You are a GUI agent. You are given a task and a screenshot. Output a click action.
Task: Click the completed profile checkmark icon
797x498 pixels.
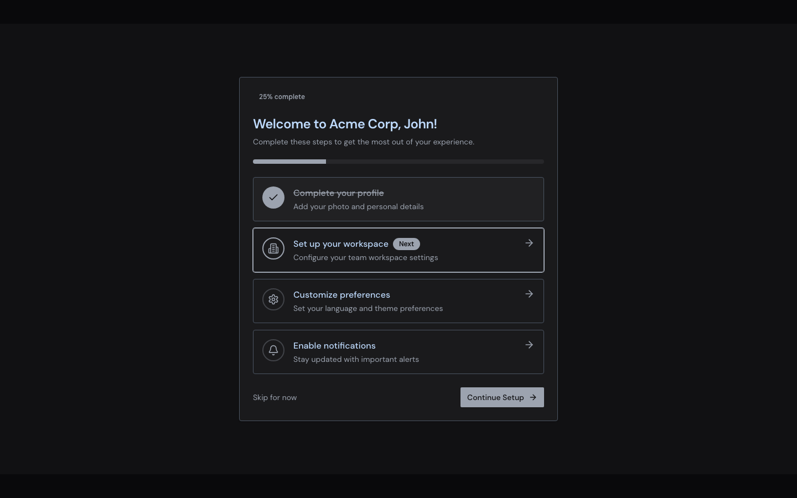pyautogui.click(x=273, y=198)
